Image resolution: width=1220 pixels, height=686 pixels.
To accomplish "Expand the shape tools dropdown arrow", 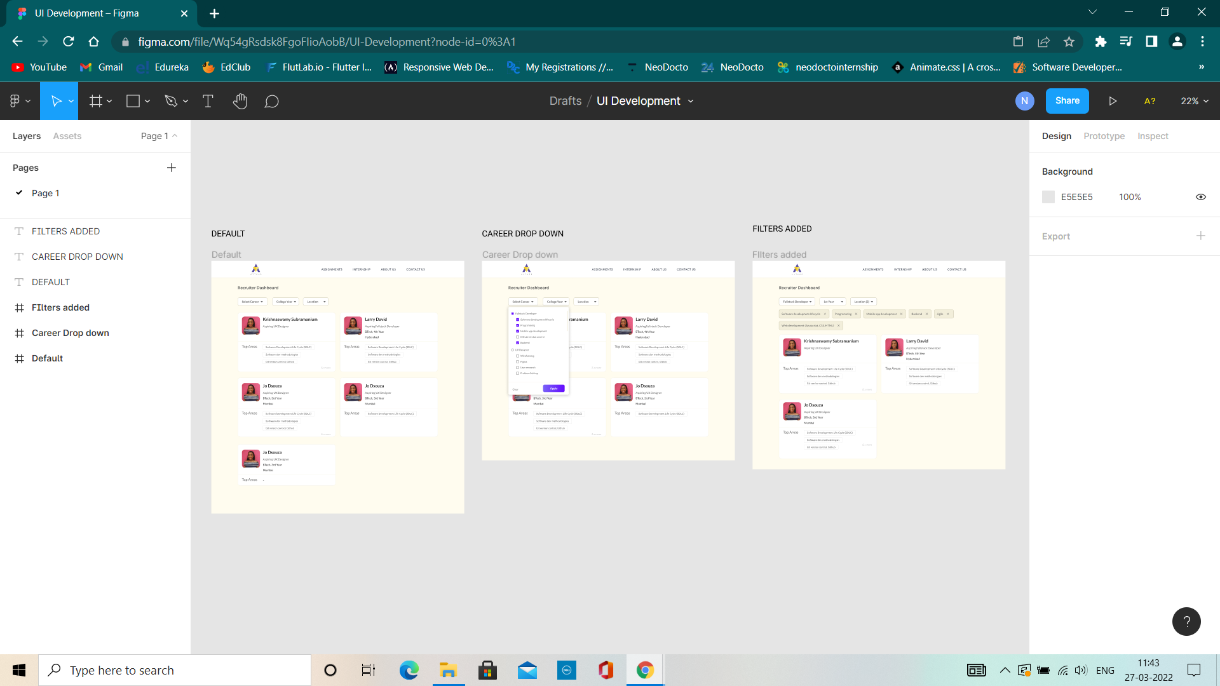I will click(x=147, y=102).
